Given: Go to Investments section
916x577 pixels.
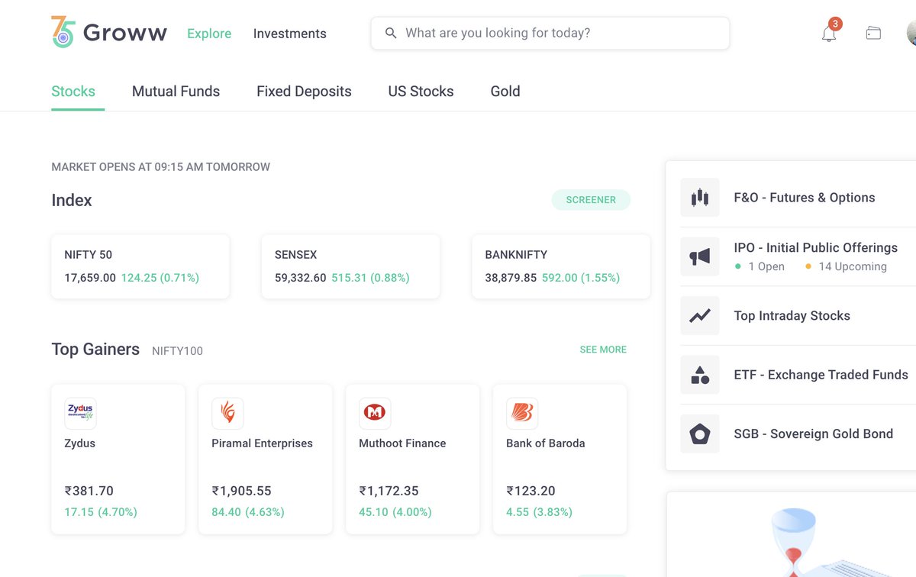Looking at the screenshot, I should click(x=290, y=34).
